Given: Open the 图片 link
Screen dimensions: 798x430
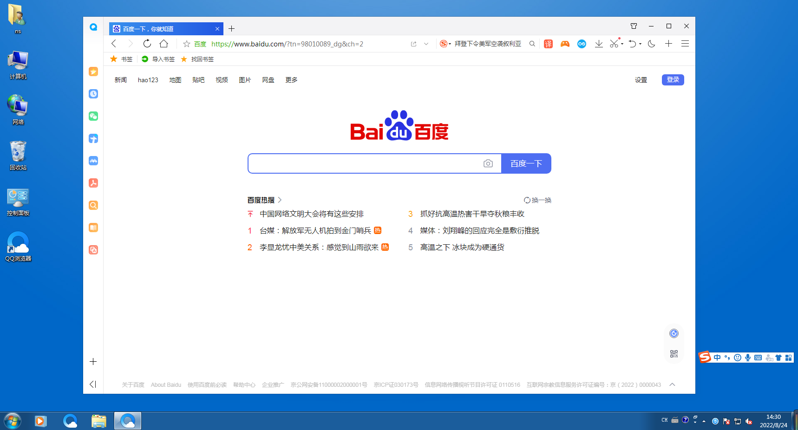Looking at the screenshot, I should pyautogui.click(x=245, y=80).
